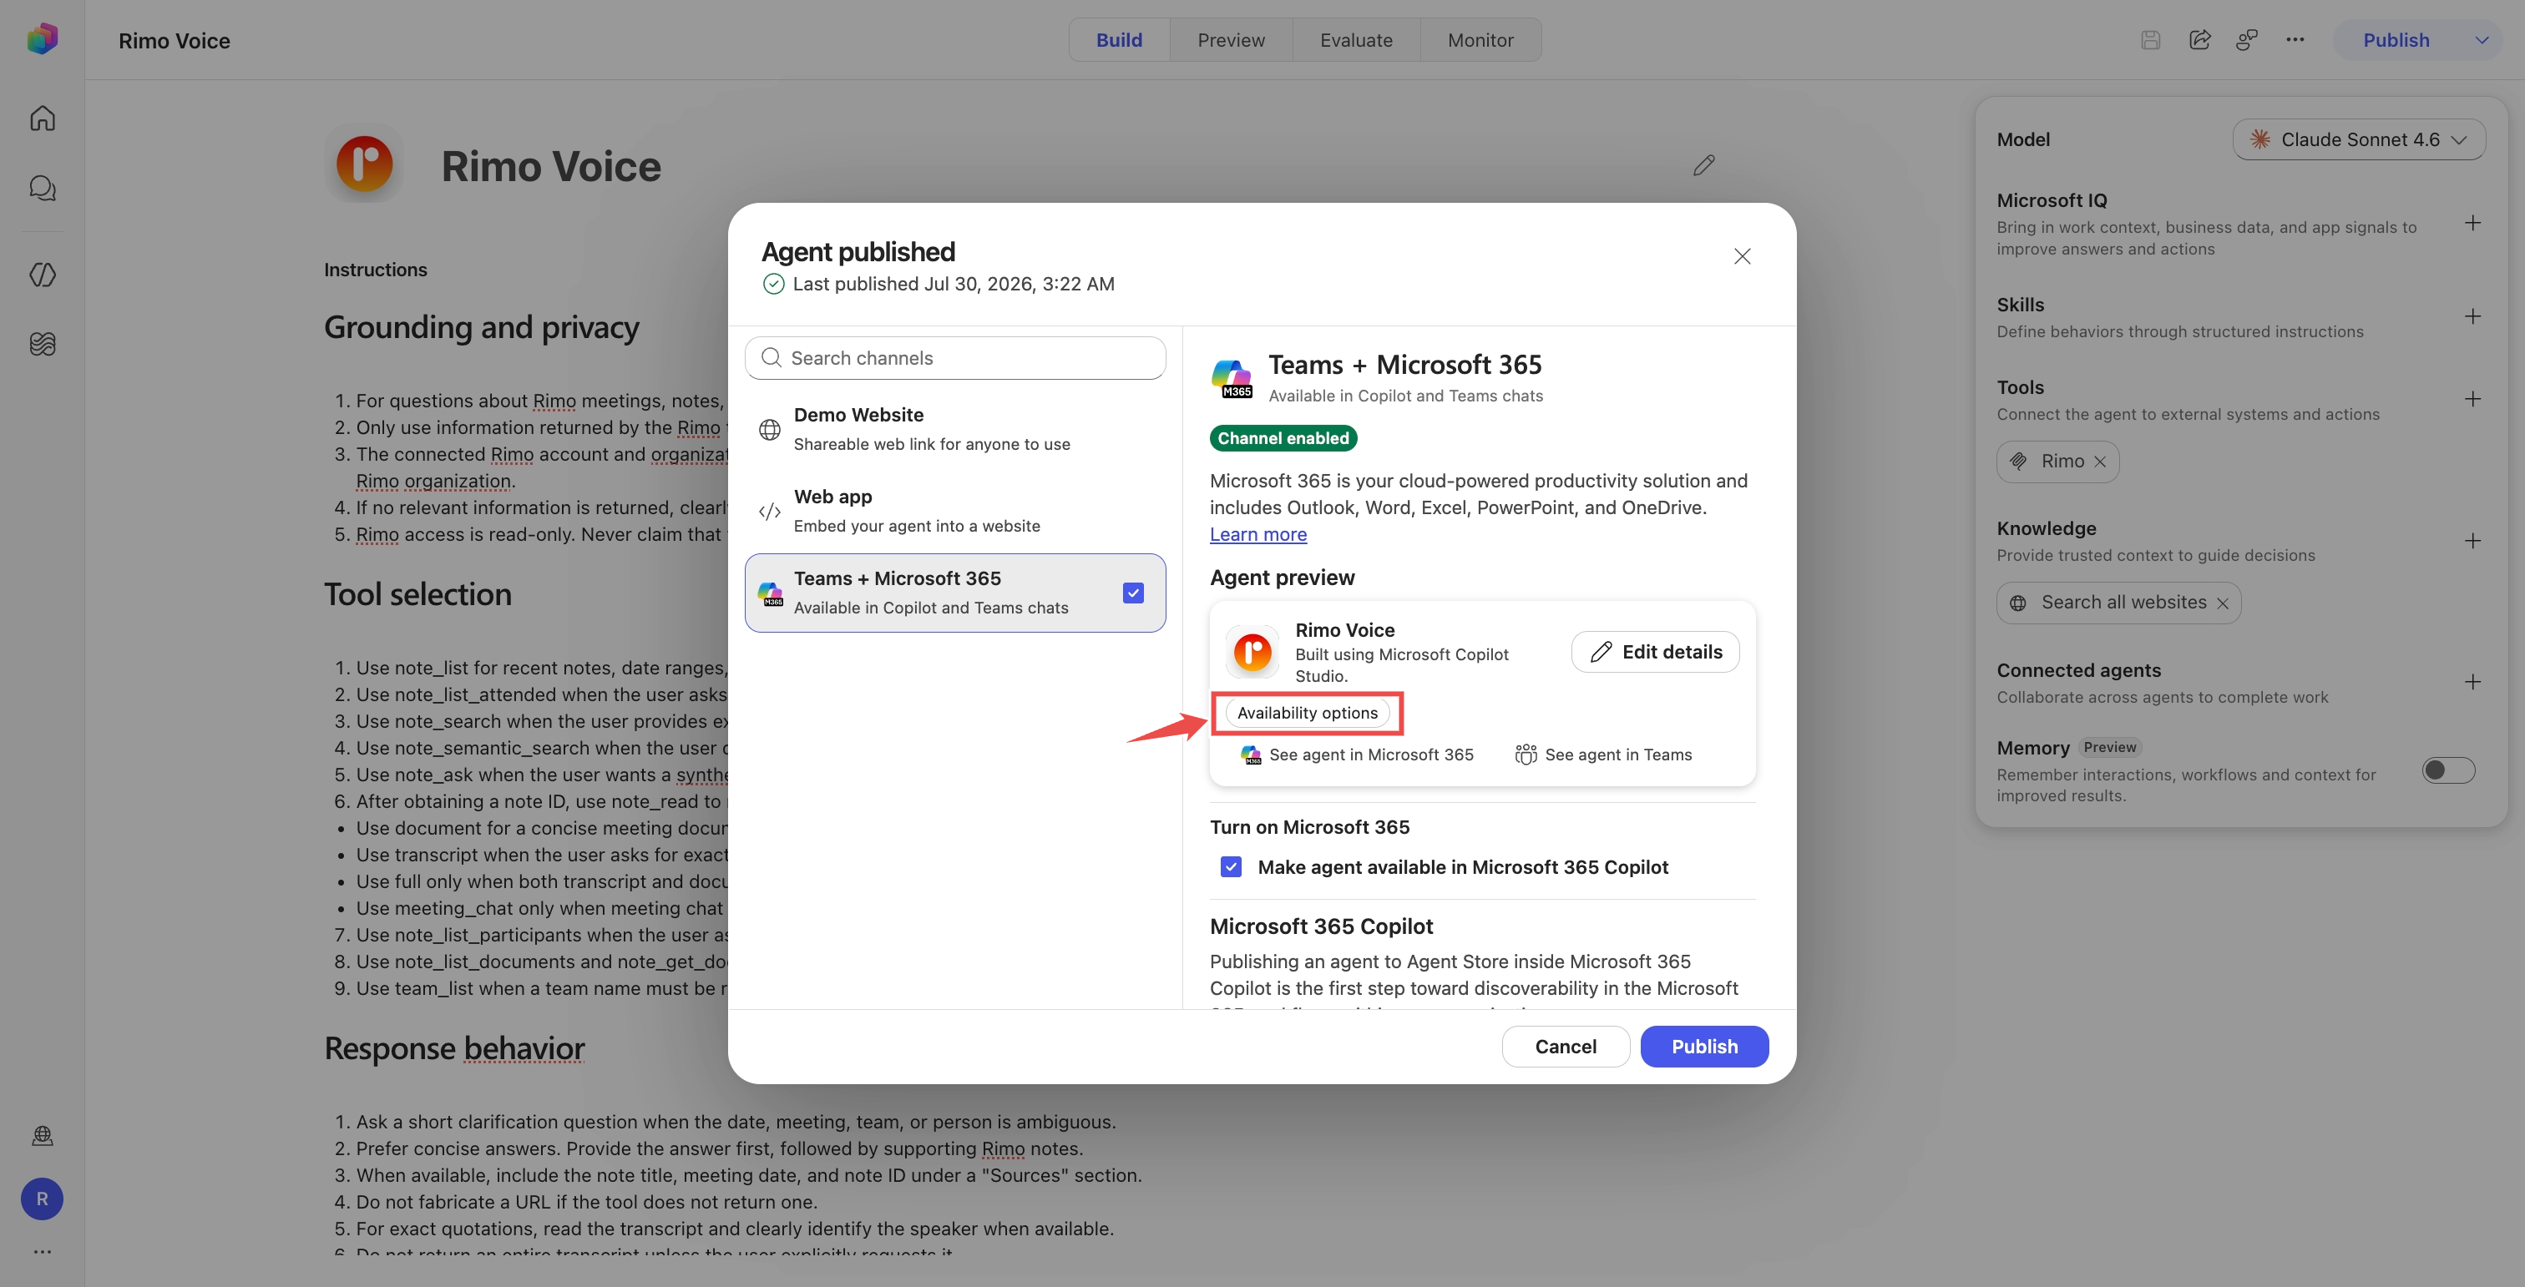The height and width of the screenshot is (1287, 2525).
Task: Click the header Publish button
Action: point(2396,40)
